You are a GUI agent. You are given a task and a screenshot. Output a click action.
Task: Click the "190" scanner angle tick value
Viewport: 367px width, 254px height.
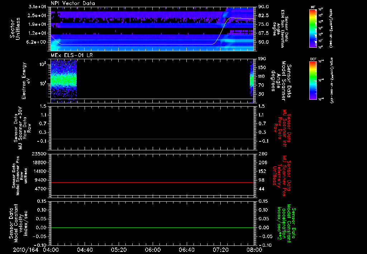(x=262, y=59)
